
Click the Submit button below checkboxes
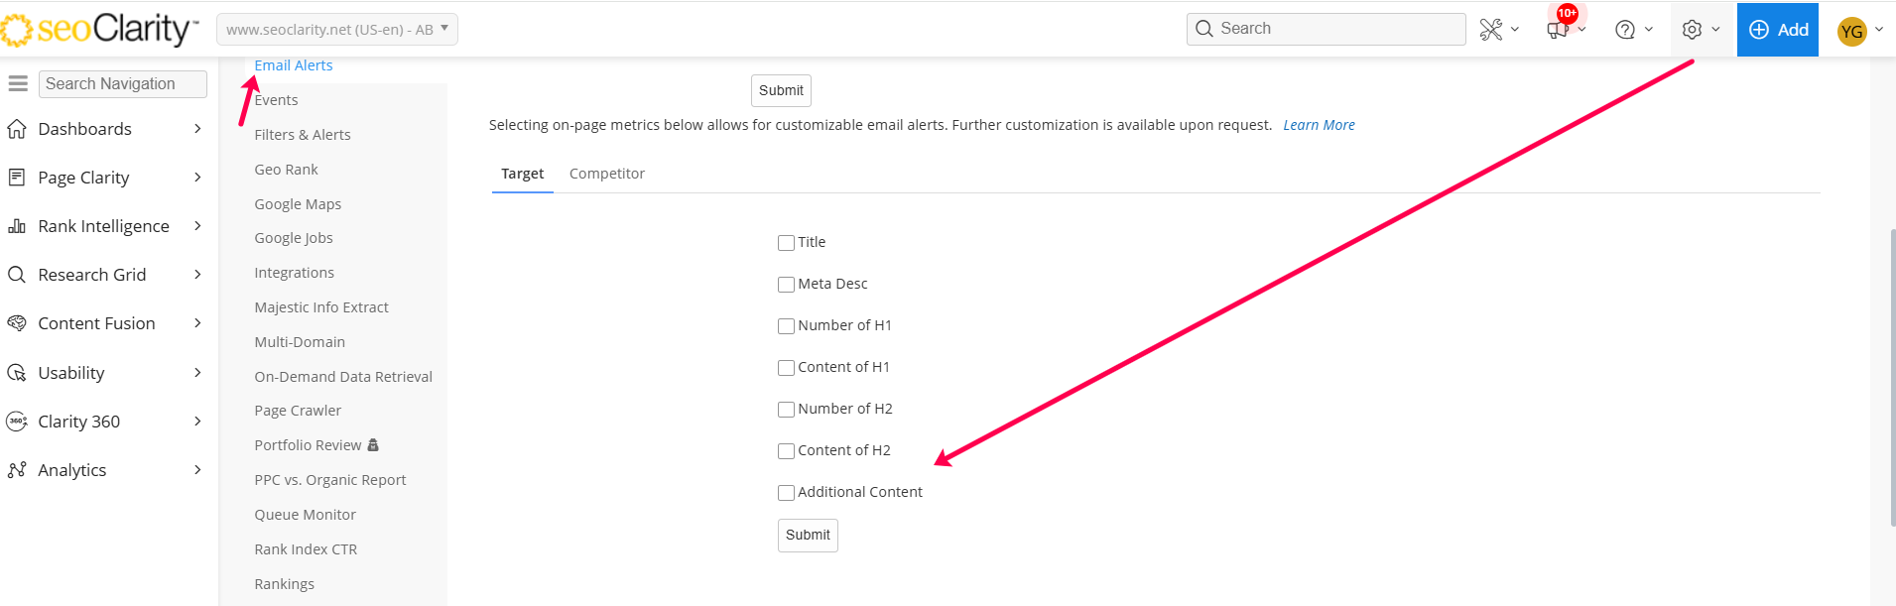click(808, 536)
